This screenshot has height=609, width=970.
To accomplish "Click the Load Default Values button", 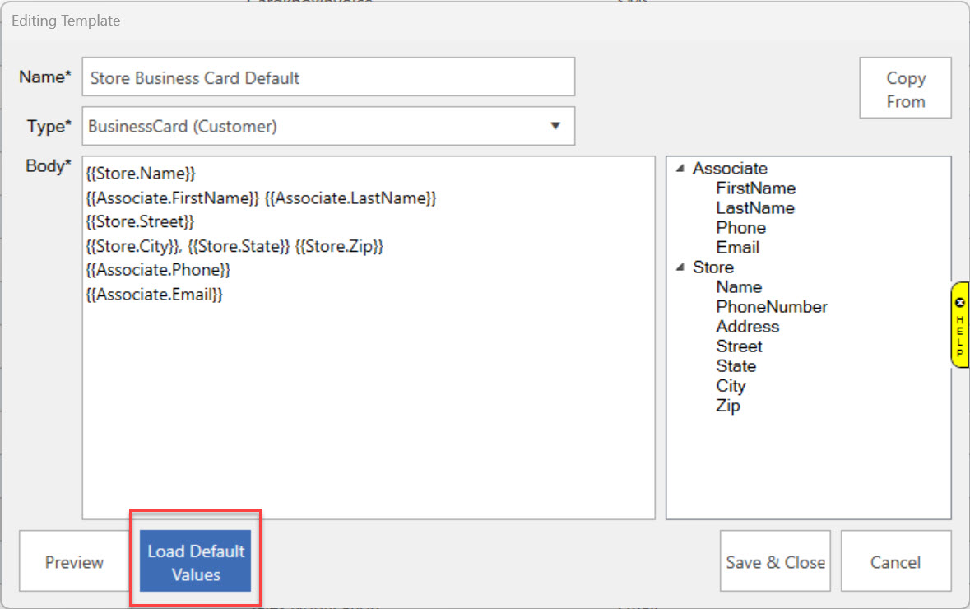I will point(195,562).
